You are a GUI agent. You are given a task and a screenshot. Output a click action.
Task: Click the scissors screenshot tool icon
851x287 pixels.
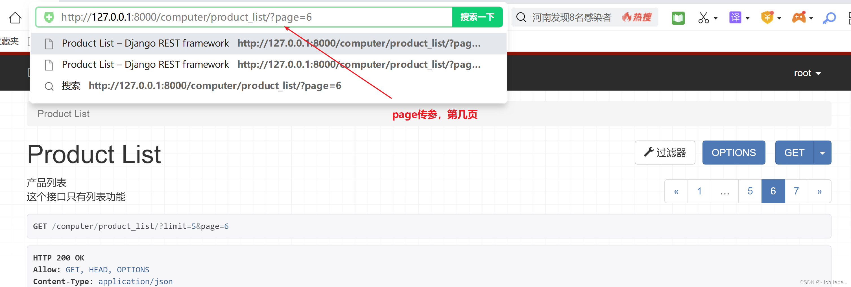tap(703, 18)
